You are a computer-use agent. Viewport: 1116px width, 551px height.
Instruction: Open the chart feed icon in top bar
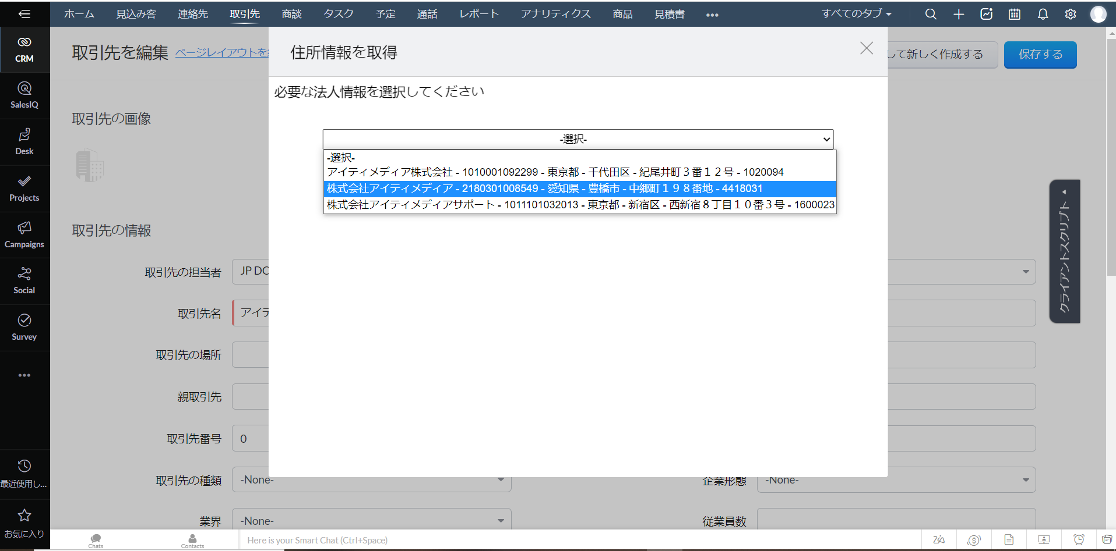point(987,14)
